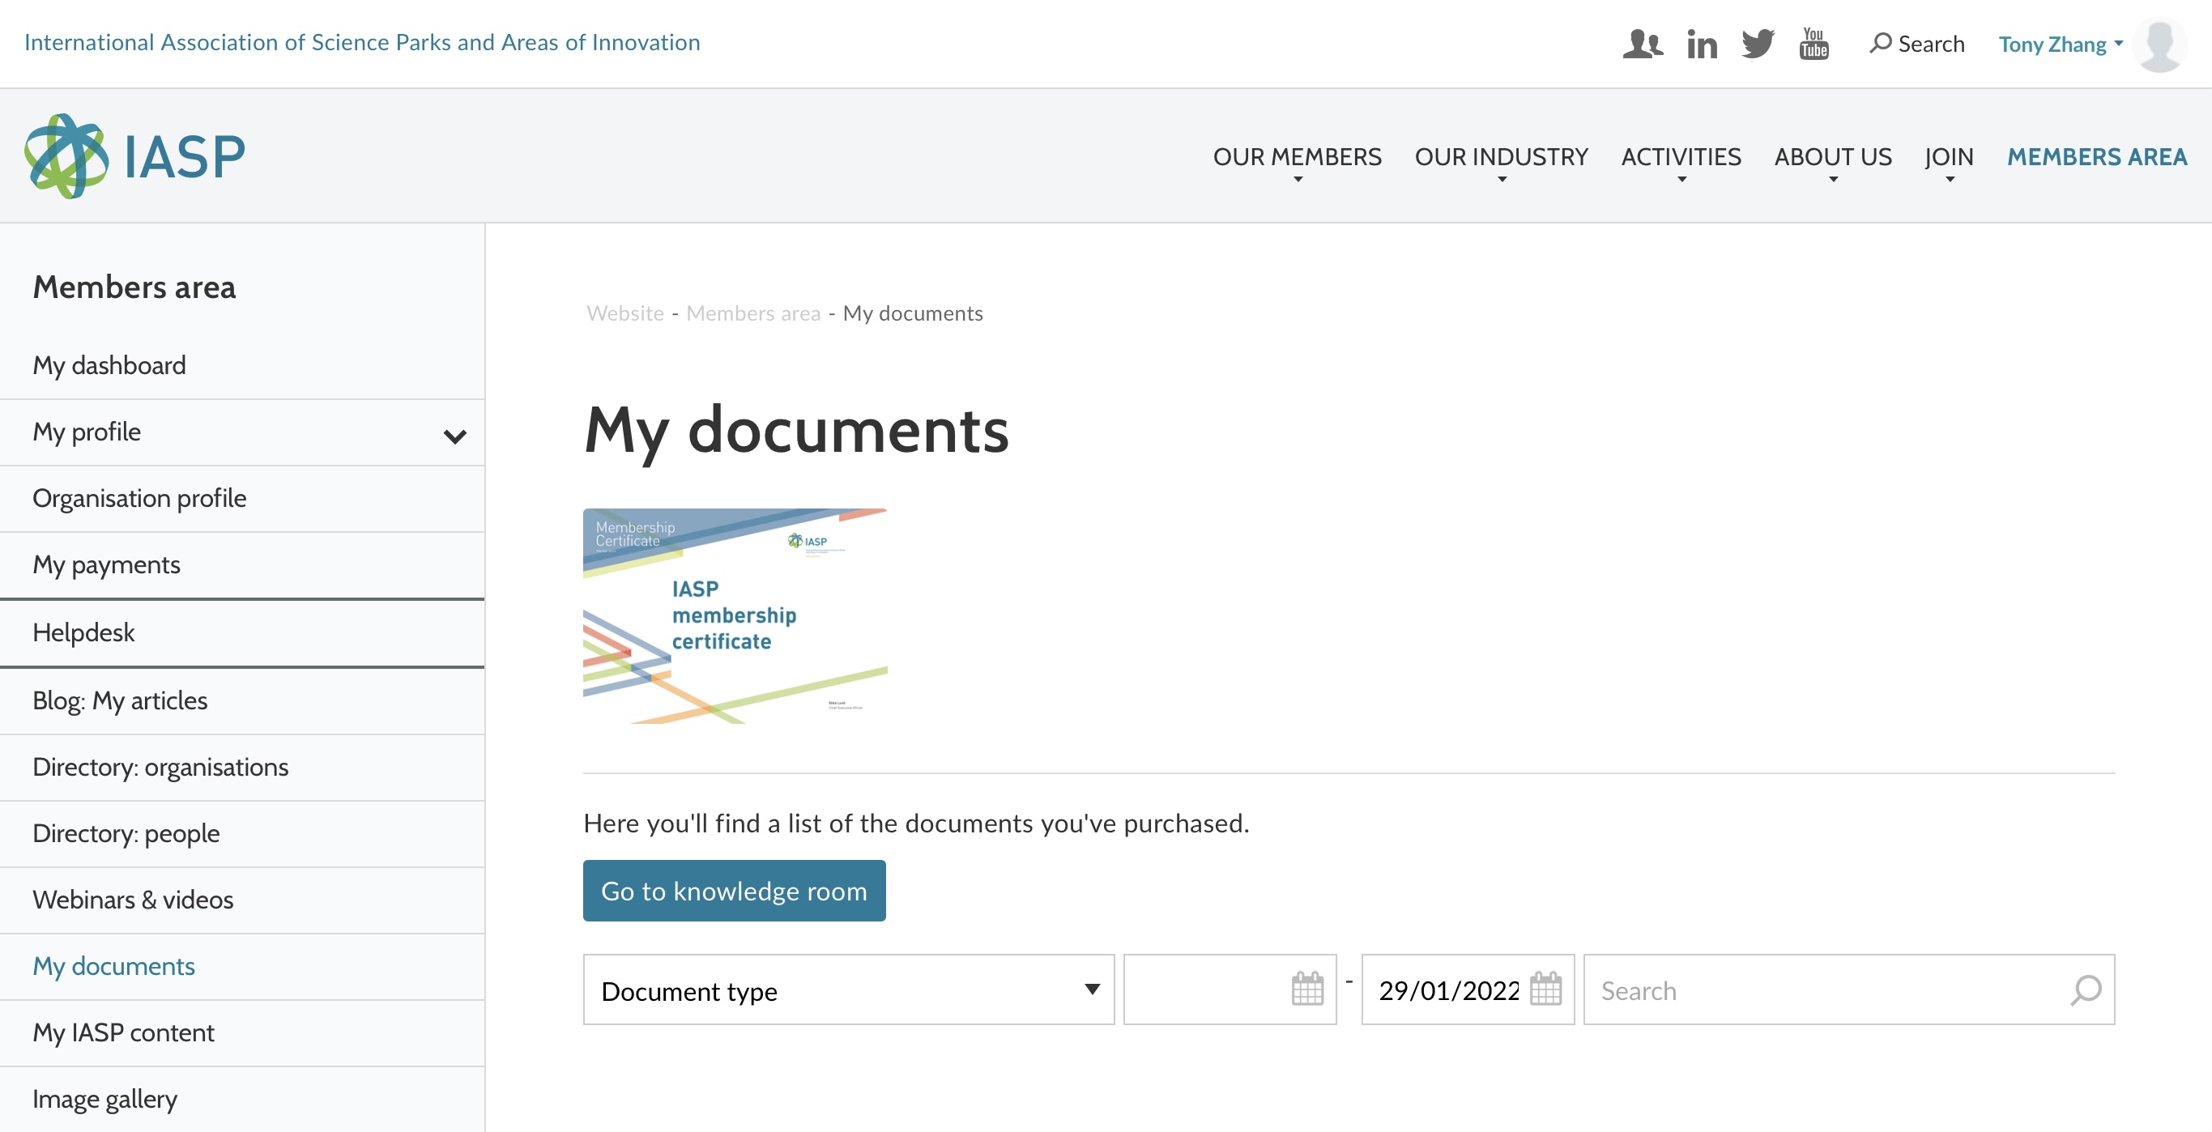This screenshot has height=1132, width=2212.
Task: Expand the OUR MEMBERS navigation menu
Action: coord(1297,157)
